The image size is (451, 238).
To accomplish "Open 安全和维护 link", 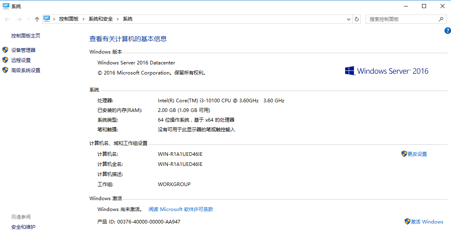I will (23, 227).
